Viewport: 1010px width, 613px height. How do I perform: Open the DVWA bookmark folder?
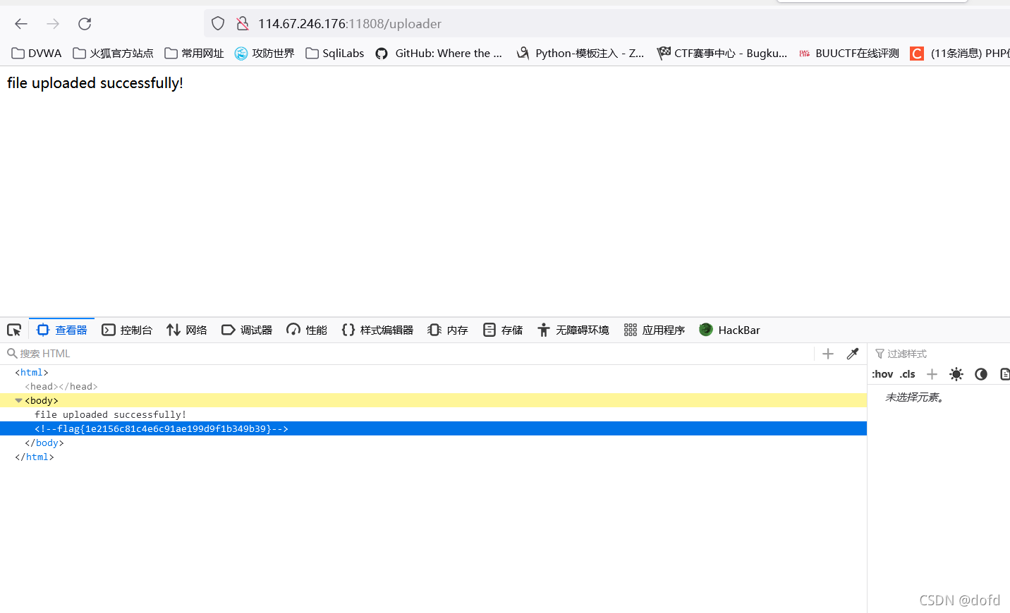tap(37, 54)
